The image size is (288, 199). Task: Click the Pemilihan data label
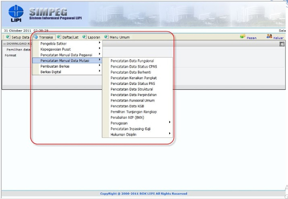coord(18,50)
